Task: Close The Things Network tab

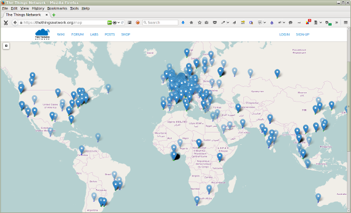Action: click(47, 15)
